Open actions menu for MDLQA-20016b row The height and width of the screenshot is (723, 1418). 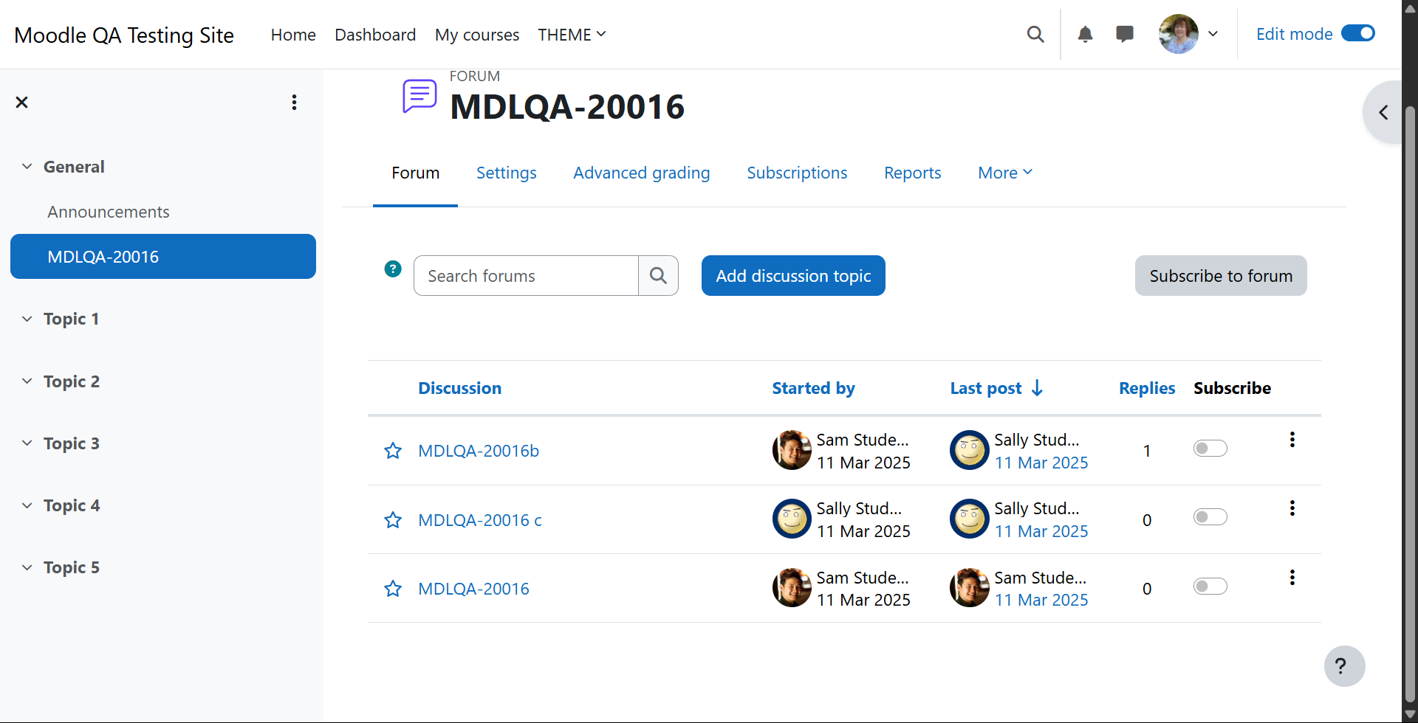pyautogui.click(x=1292, y=440)
